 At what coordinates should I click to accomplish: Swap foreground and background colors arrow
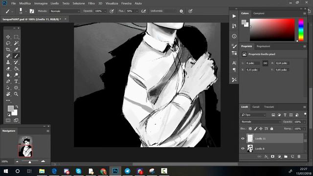17,107
